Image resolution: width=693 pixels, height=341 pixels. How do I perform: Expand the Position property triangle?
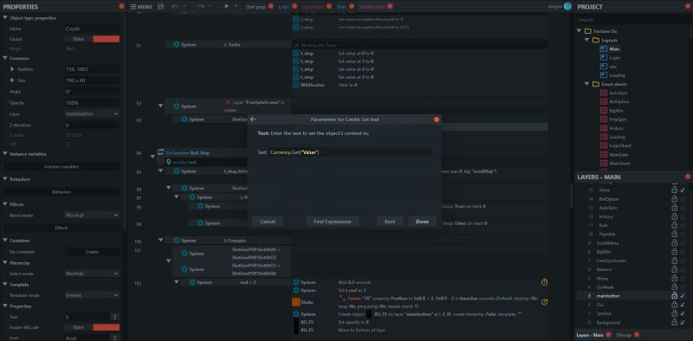click(x=12, y=69)
